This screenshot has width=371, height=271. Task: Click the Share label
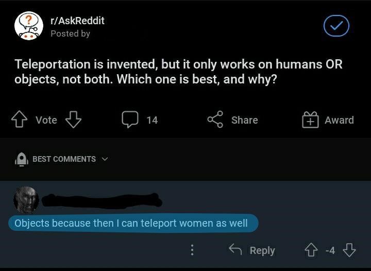[x=244, y=120]
